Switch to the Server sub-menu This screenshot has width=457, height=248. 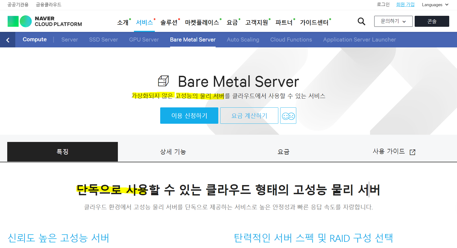(x=70, y=40)
